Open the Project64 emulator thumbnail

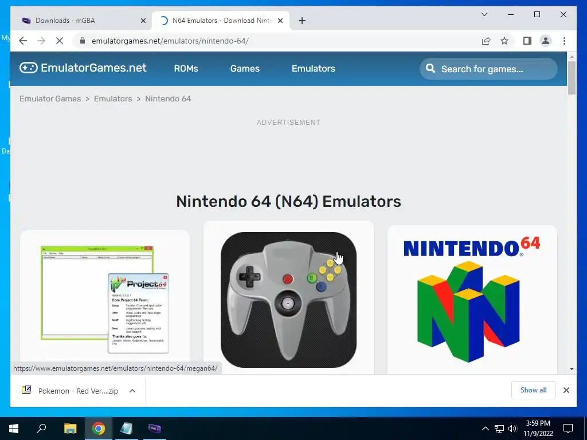pos(105,300)
